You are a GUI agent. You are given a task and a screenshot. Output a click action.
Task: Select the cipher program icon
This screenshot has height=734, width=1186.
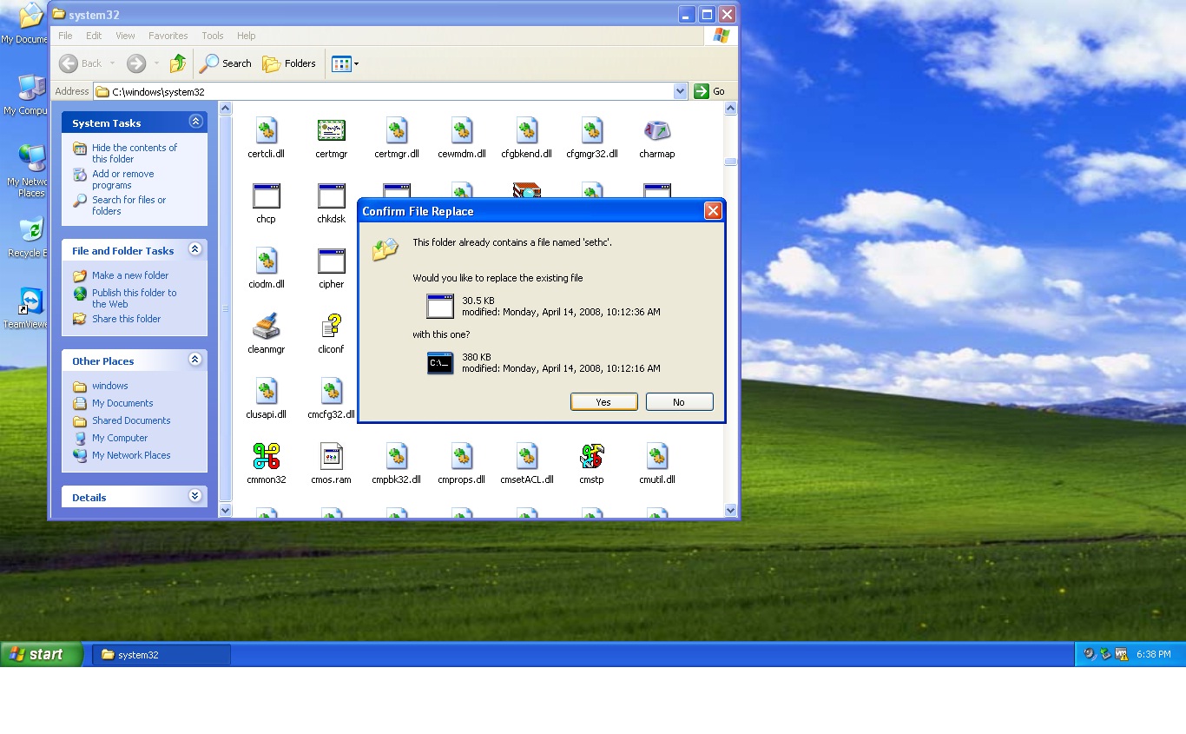[x=331, y=261]
